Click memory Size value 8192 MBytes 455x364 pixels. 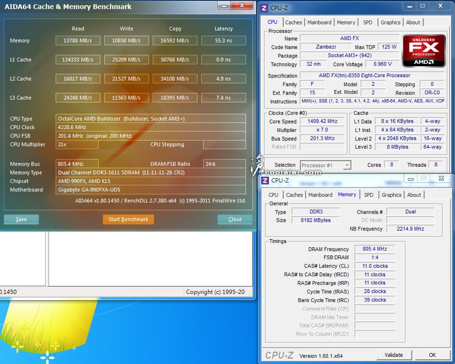pos(316,220)
